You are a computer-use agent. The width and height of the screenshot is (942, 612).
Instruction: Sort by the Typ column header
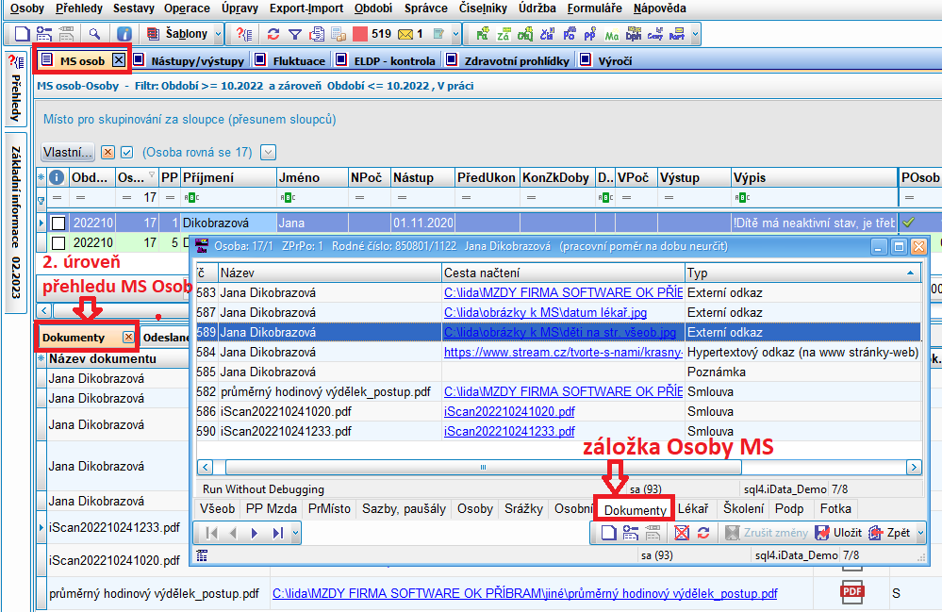[802, 273]
